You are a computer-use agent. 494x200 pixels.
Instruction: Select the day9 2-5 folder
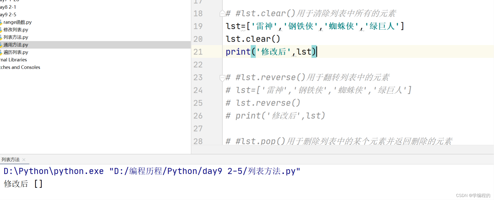(x=8, y=15)
